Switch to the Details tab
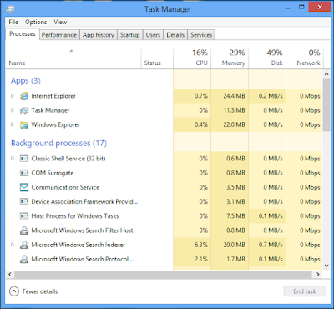The width and height of the screenshot is (334, 309). click(175, 35)
